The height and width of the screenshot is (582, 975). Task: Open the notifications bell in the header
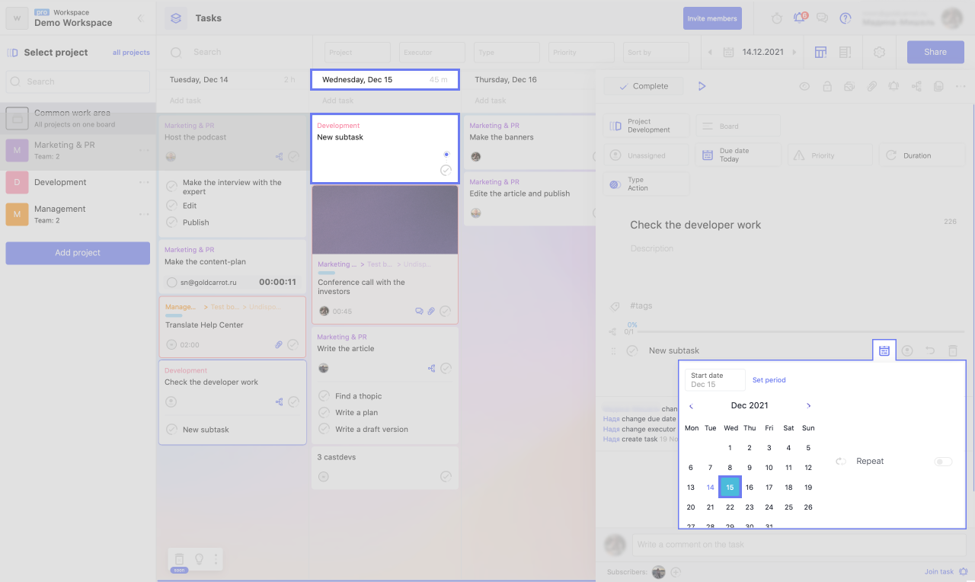pos(799,18)
